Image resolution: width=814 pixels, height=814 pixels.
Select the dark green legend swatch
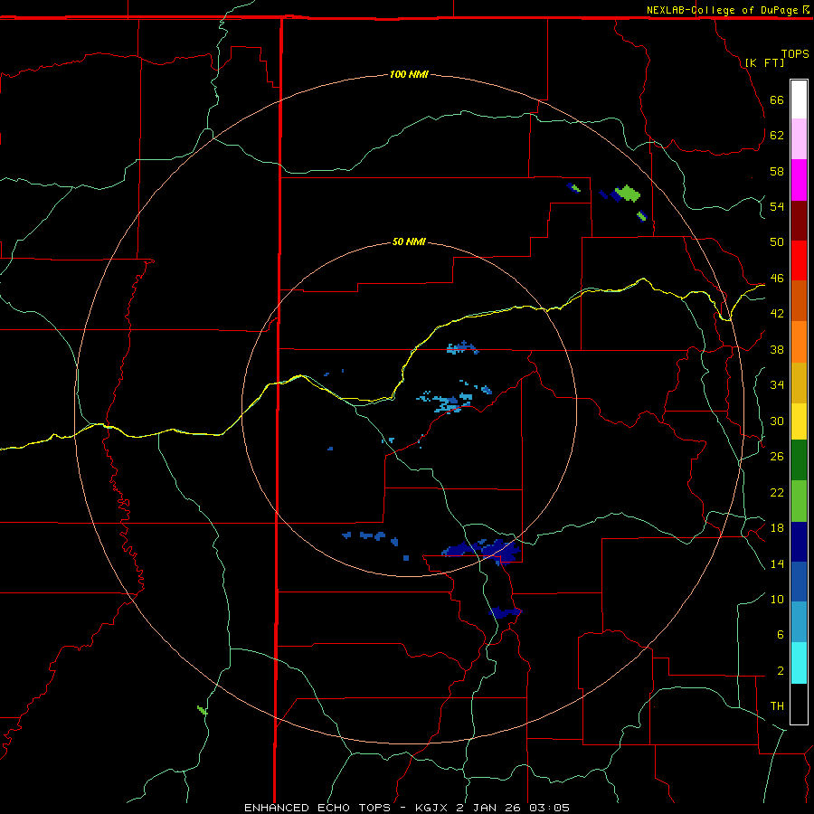pos(799,460)
